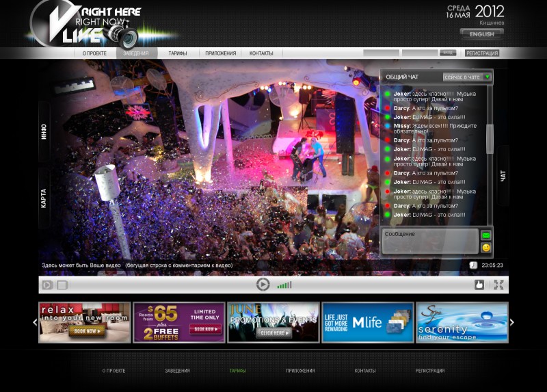Toggle the ИНФО side panel tab

[44, 132]
